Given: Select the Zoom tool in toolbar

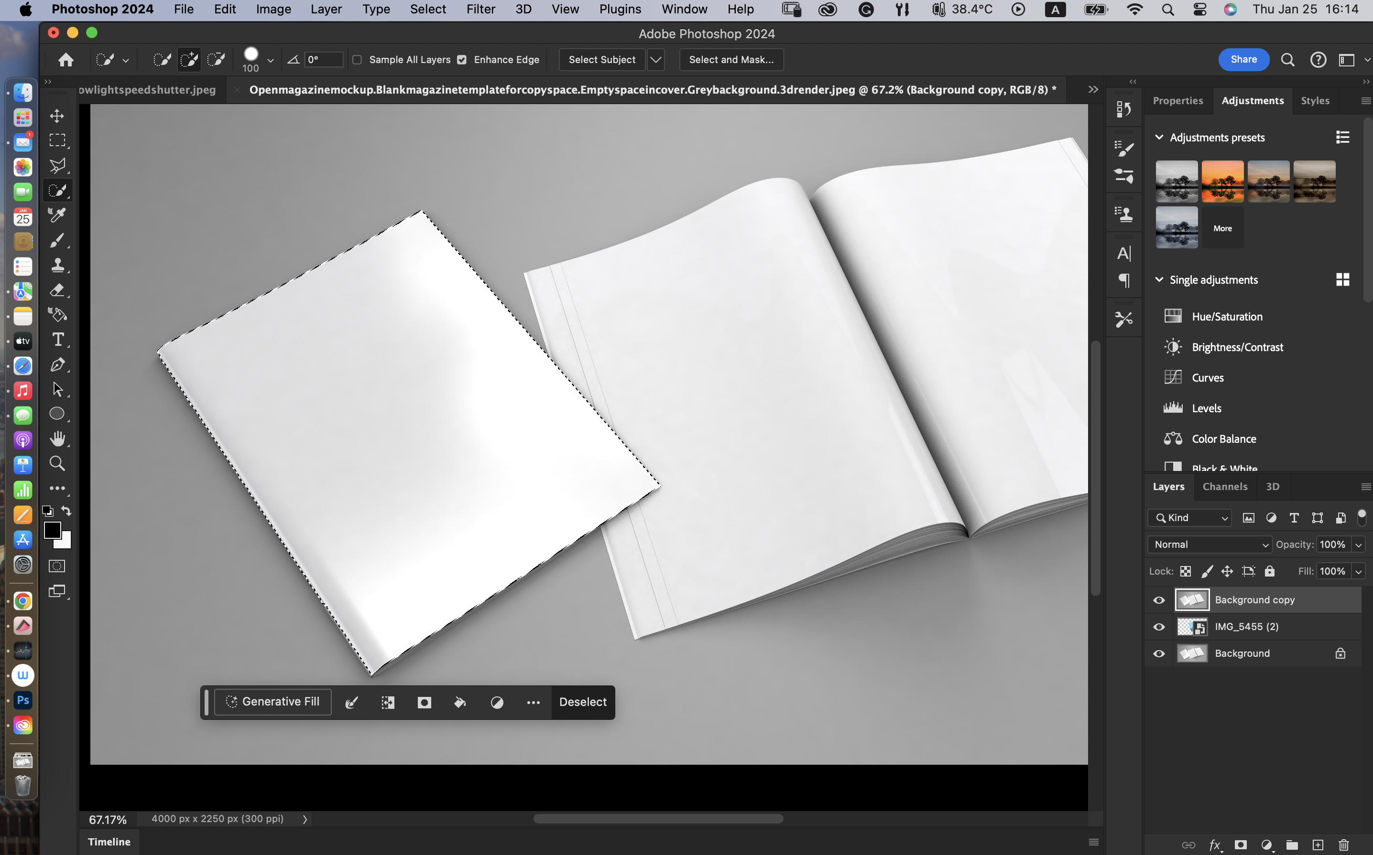Looking at the screenshot, I should tap(57, 463).
